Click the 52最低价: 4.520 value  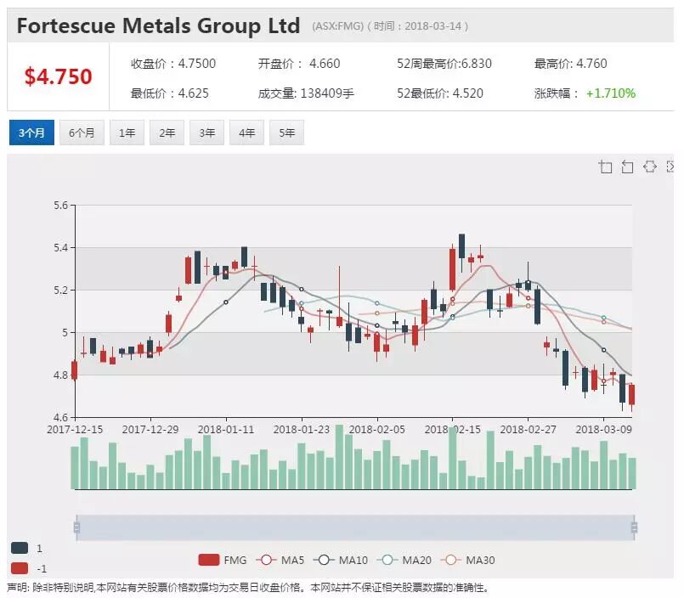pyautogui.click(x=440, y=93)
